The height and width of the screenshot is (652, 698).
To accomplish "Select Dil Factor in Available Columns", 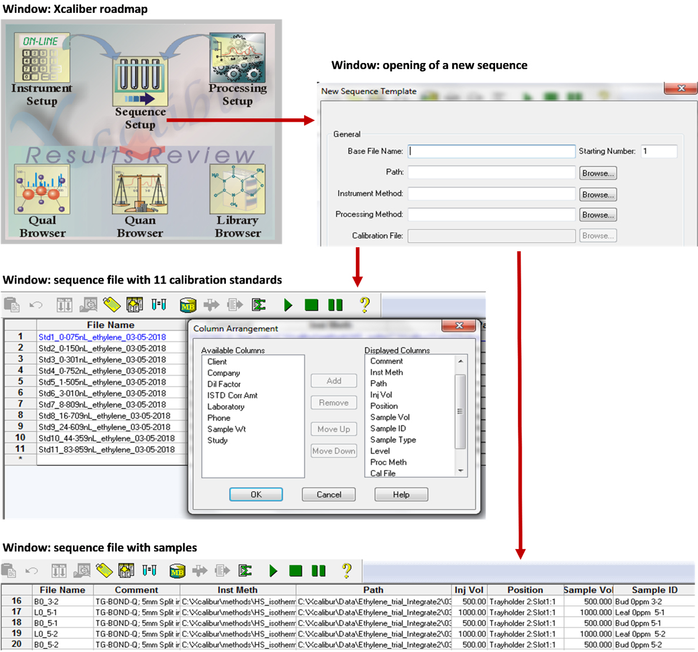I will [x=224, y=384].
